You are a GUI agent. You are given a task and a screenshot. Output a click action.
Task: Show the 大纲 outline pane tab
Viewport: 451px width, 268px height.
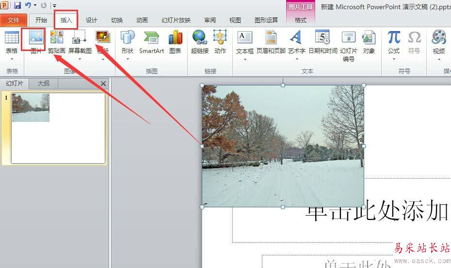[x=44, y=84]
